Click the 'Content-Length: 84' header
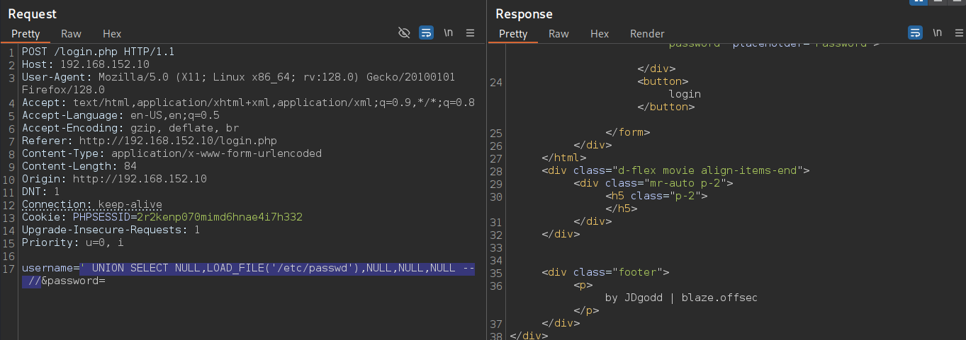This screenshot has height=340, width=966. pyautogui.click(x=79, y=166)
